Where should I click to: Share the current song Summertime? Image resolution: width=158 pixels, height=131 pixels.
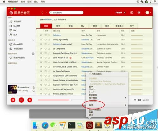(34, 87)
